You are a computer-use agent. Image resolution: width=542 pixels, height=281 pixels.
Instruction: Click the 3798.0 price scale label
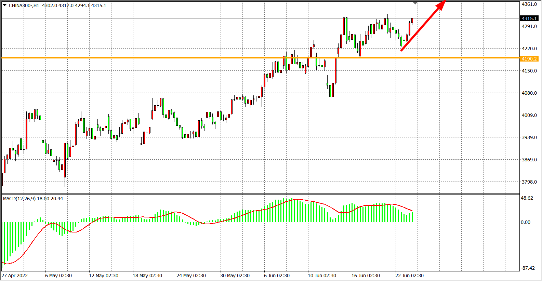click(529, 182)
